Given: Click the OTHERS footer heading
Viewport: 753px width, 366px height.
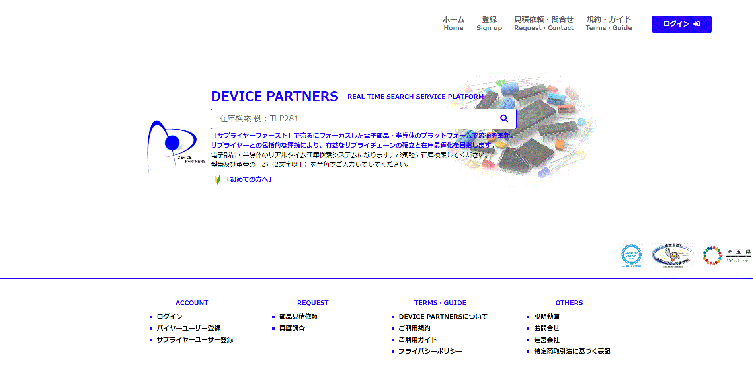Looking at the screenshot, I should (x=569, y=303).
